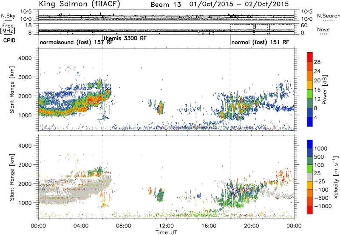340x235 pixels.
Task: Click the 'Power [dB]' colorbar label
Action: coord(325,90)
